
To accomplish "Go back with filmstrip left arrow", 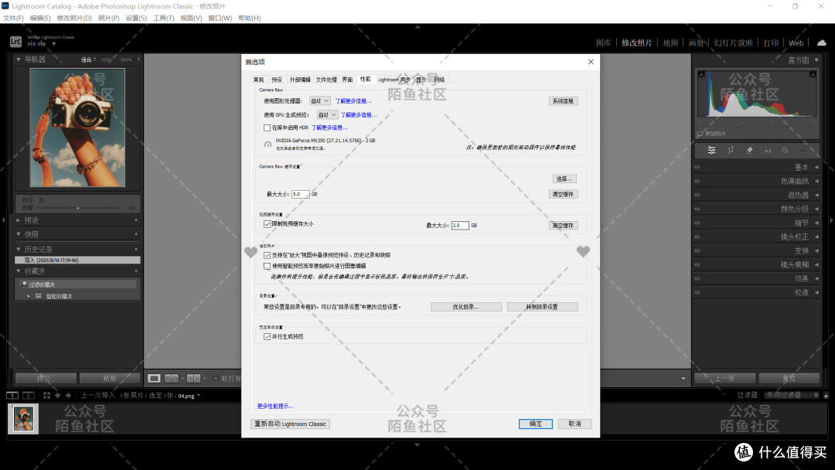I will click(x=57, y=396).
